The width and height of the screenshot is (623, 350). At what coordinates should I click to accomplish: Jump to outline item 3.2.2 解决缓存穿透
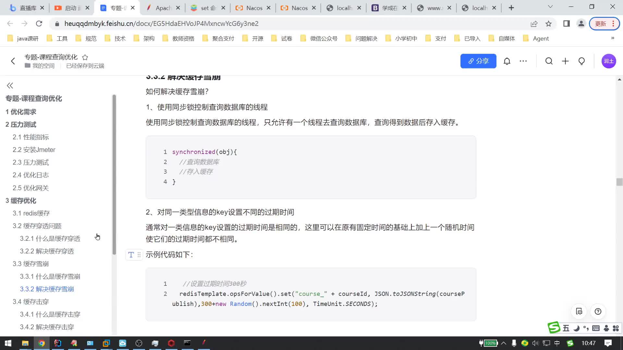[47, 251]
